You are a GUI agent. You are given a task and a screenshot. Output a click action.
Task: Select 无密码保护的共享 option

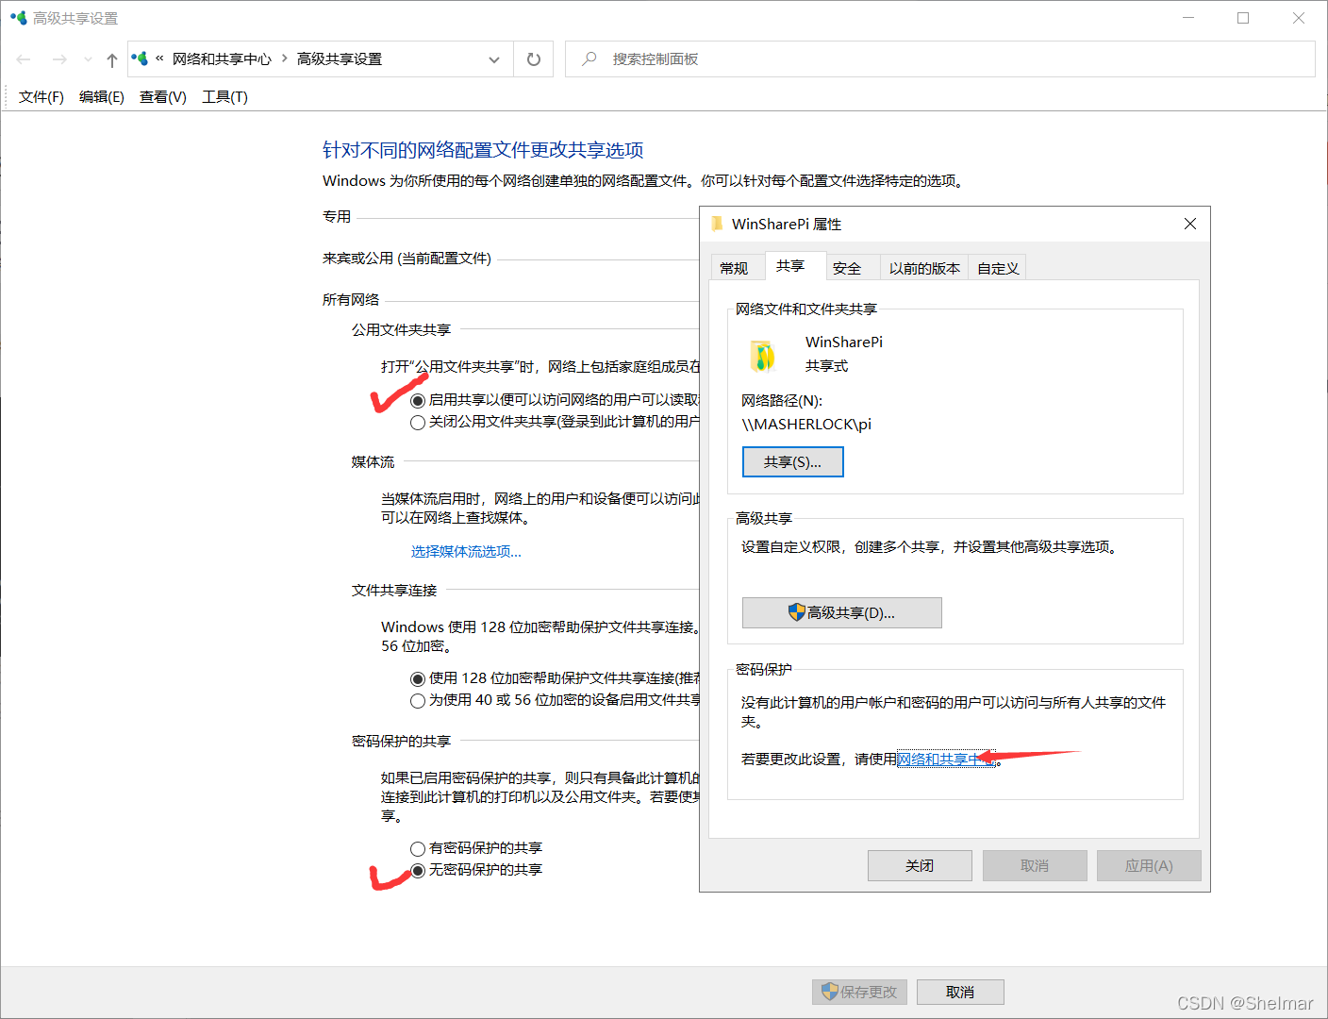tap(418, 870)
